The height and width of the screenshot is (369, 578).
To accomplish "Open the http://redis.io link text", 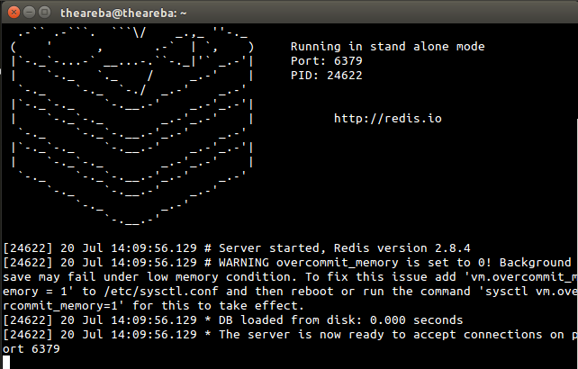I will (388, 118).
